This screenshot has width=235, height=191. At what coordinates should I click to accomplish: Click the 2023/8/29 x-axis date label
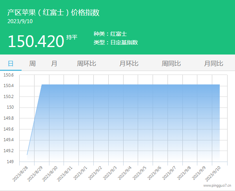[35, 173]
